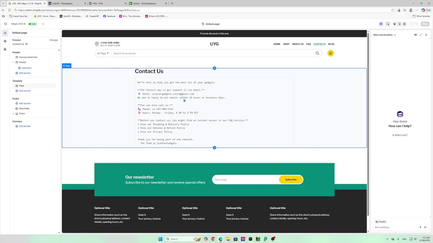Click CONTACTS in store navigation
This screenshot has height=243, width=433.
tap(319, 44)
